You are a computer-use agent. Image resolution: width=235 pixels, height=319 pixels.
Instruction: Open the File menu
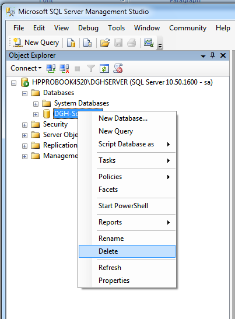(x=19, y=28)
